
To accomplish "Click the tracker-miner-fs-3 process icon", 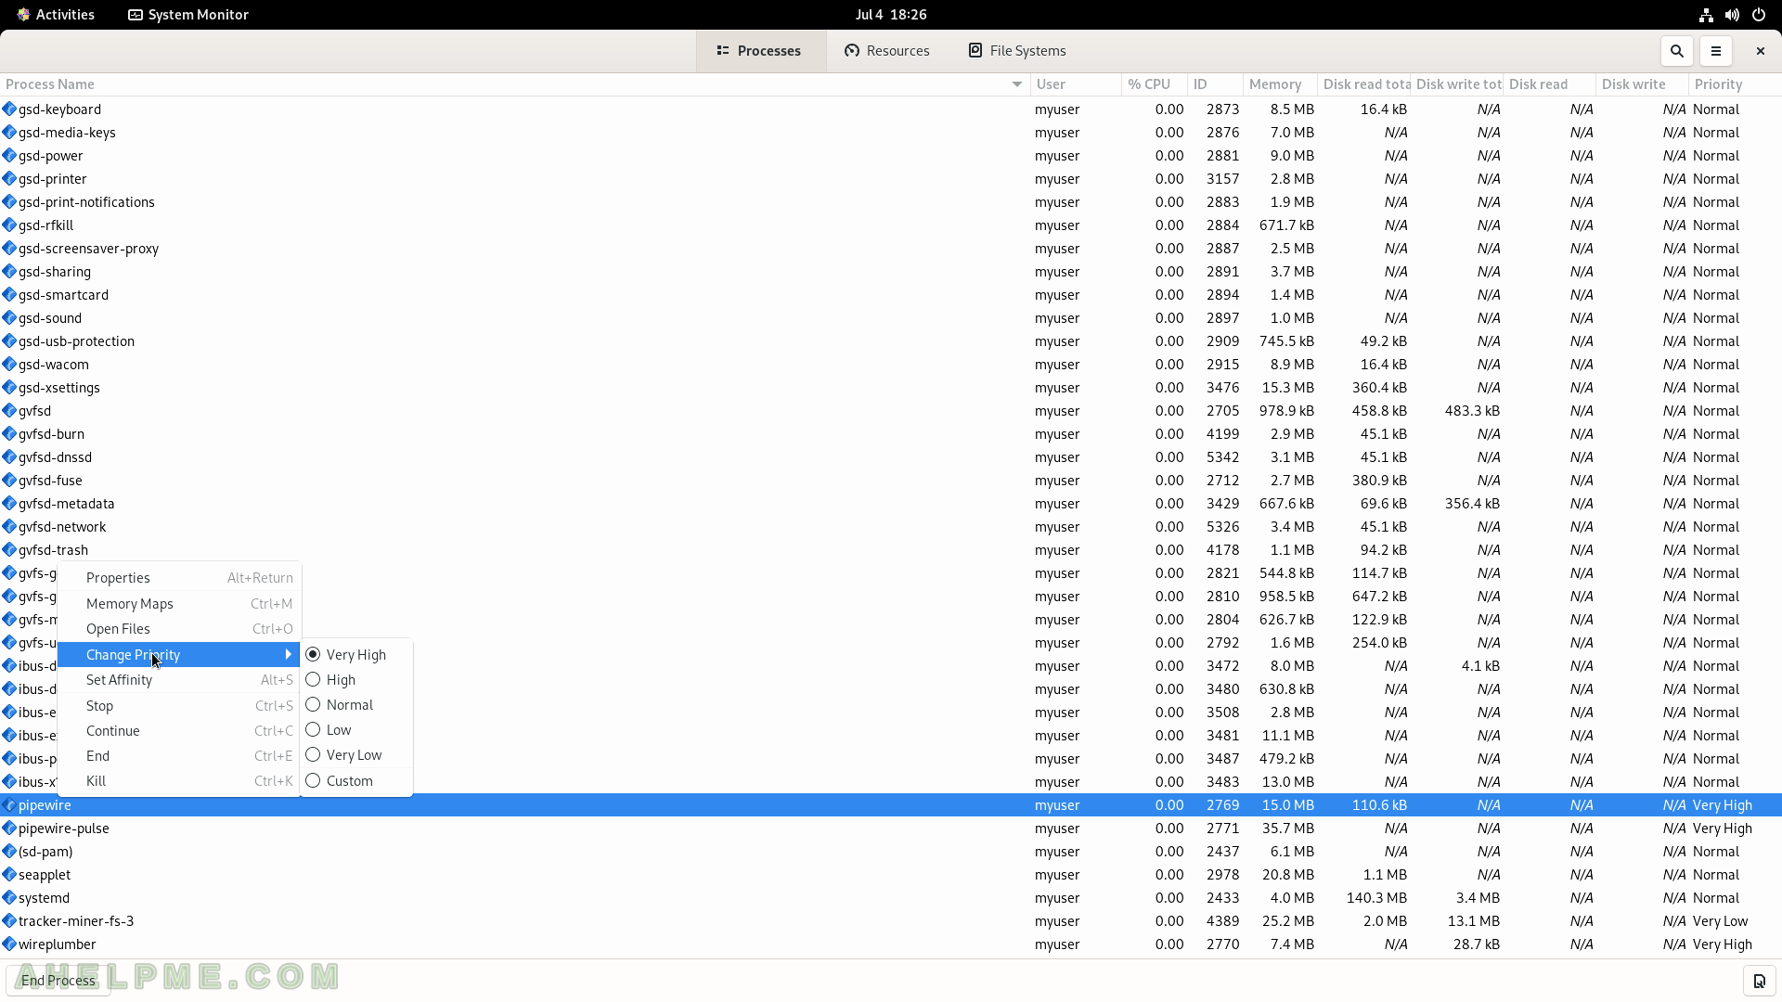I will [9, 920].
